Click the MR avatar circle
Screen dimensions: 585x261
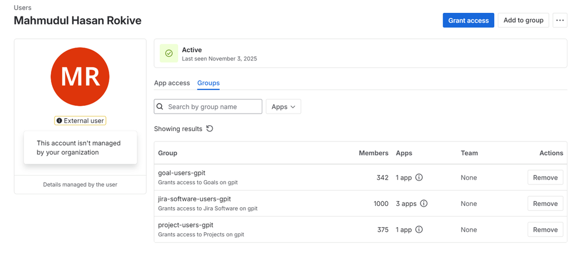(x=80, y=77)
